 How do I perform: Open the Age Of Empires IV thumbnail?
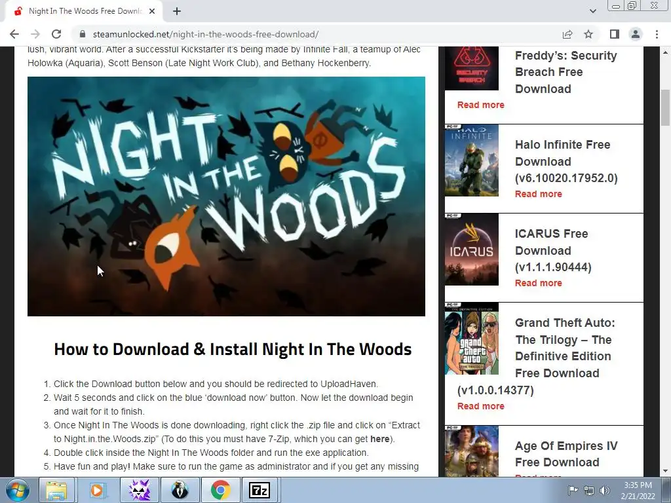coord(472,451)
